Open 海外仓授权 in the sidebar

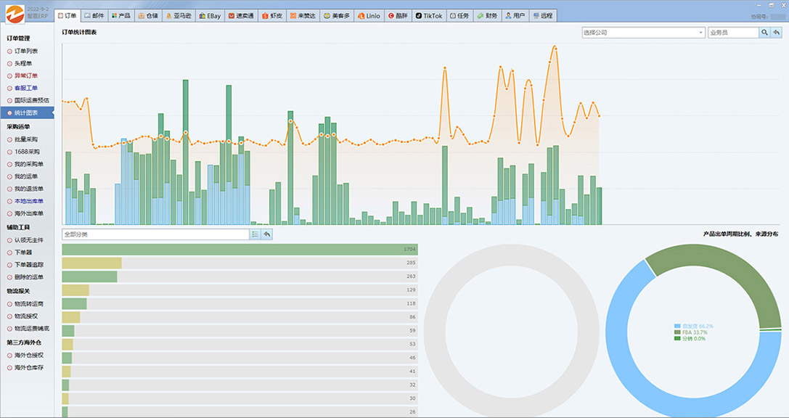point(29,355)
